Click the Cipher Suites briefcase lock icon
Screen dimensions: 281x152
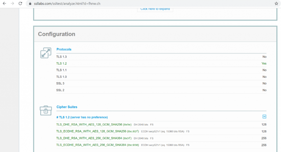[x=46, y=110]
